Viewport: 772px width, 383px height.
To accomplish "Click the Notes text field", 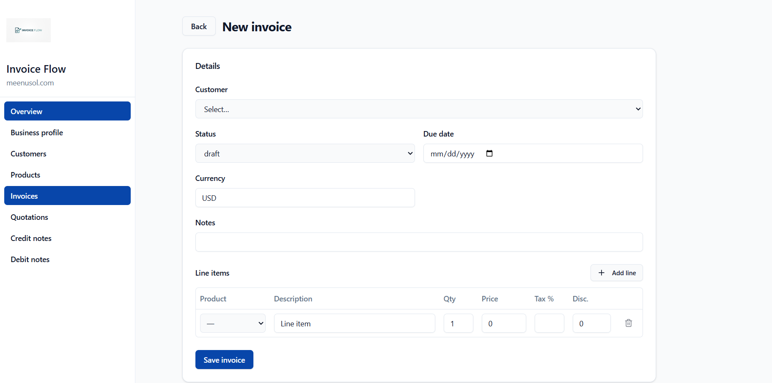I will pyautogui.click(x=418, y=242).
